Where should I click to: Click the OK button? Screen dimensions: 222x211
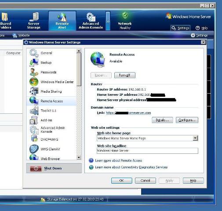(x=122, y=181)
